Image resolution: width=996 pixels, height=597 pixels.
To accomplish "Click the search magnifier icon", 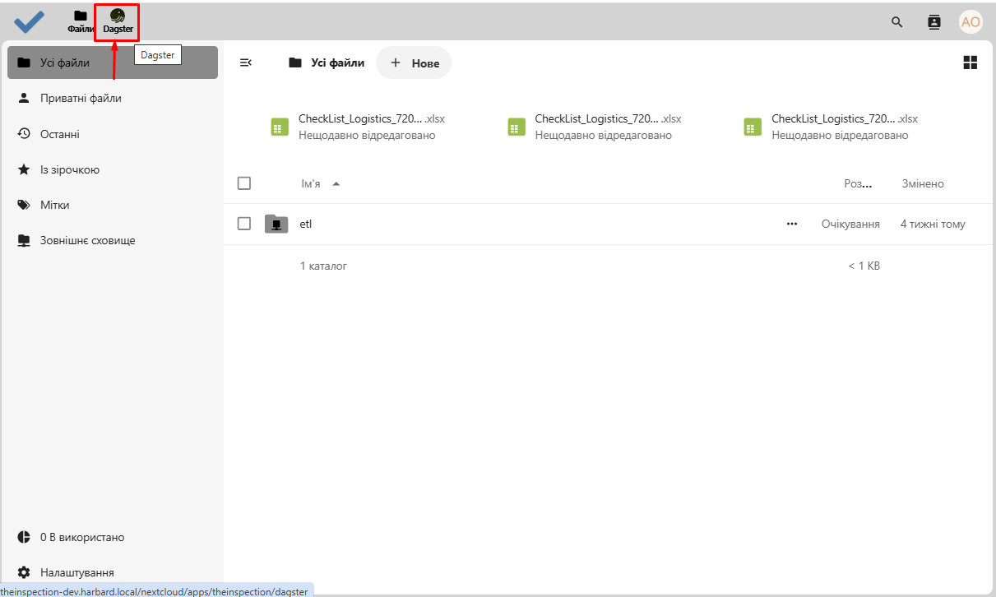I will [x=896, y=22].
